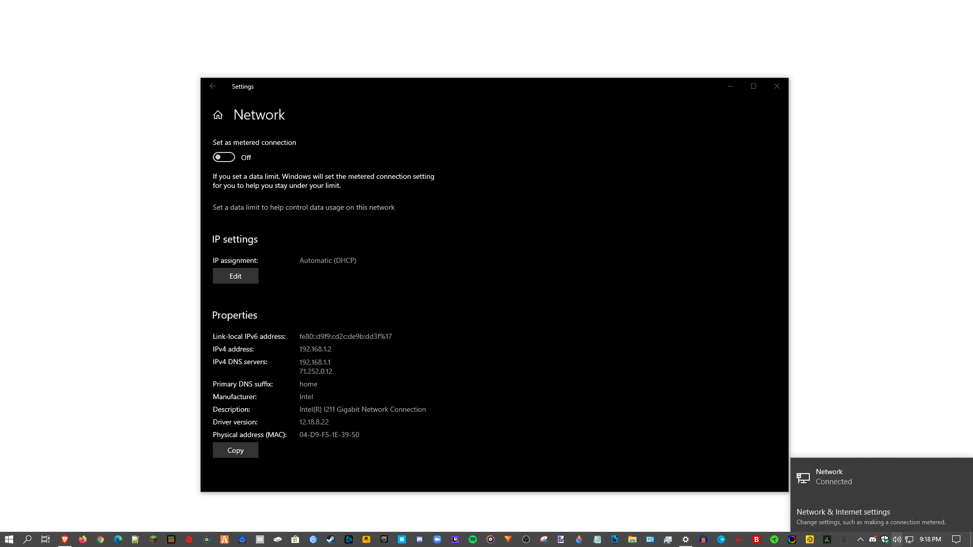This screenshot has width=973, height=547.
Task: Open Network & Internet settings in flyout
Action: pos(843,512)
